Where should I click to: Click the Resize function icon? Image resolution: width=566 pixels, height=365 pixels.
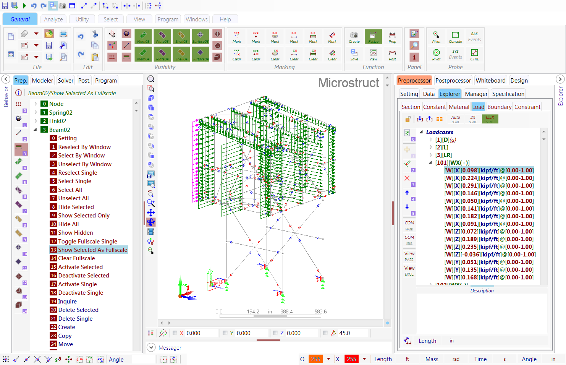coord(373,37)
